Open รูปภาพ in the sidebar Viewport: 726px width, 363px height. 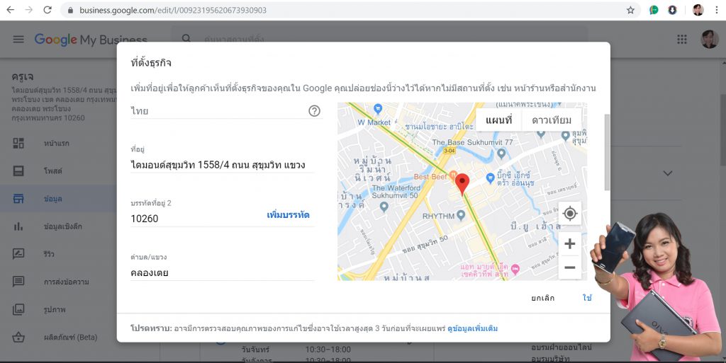(x=55, y=309)
